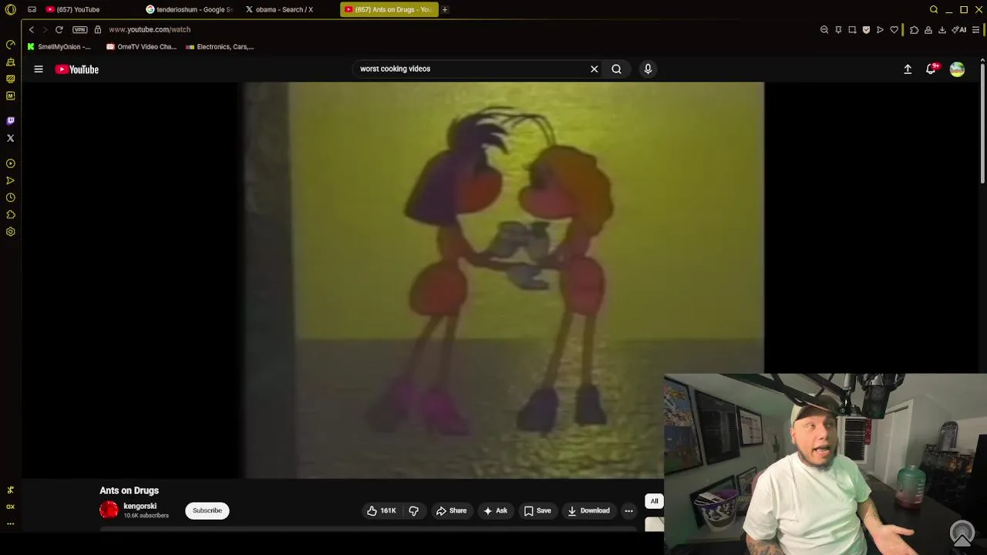Open the GX icon at the sidebar bottom
Viewport: 987px width, 555px height.
click(x=11, y=506)
